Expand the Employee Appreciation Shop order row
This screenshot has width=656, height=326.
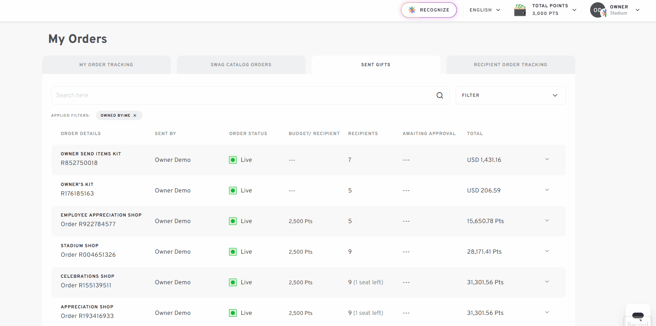coord(547,220)
